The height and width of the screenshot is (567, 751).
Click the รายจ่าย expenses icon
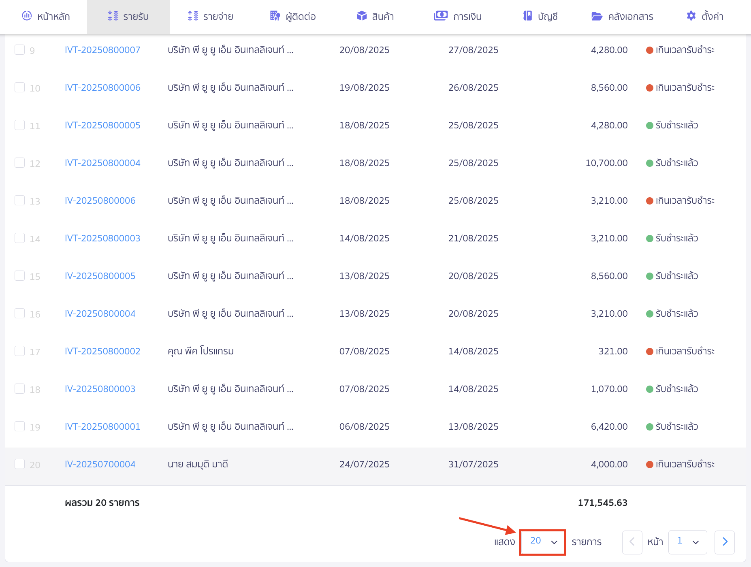click(x=193, y=16)
